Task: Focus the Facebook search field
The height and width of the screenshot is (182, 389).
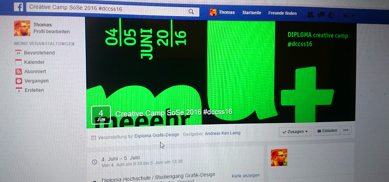Action: click(x=113, y=10)
